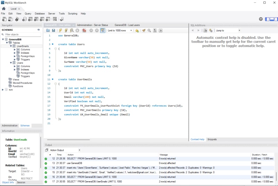Viewport: 278px width, 186px height.
Task: Click the home screen icon
Action: click(4, 9)
